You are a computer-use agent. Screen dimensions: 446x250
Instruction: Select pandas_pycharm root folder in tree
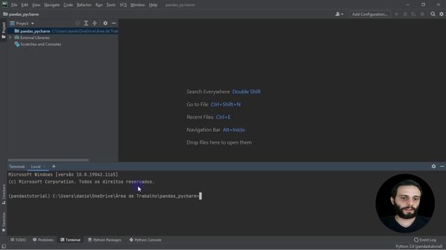tap(63, 31)
